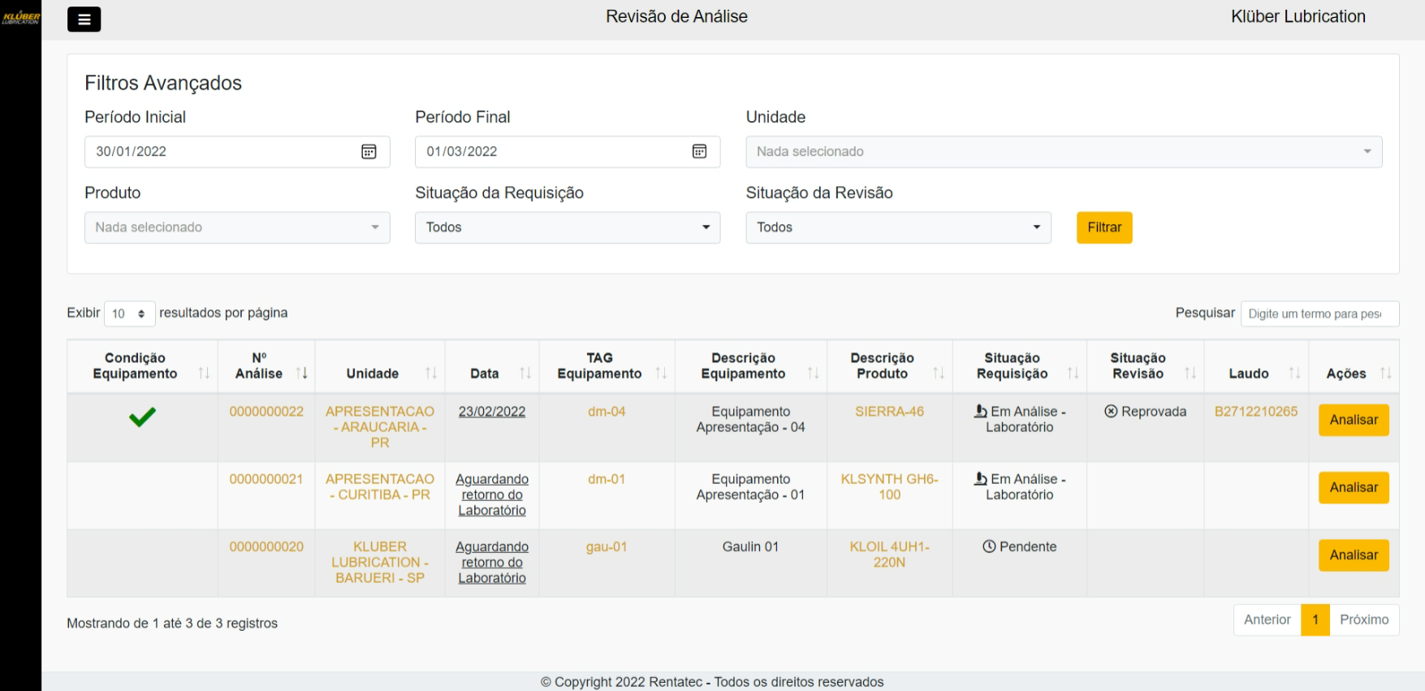
Task: Expand the Unidade dropdown
Action: 1063,152
